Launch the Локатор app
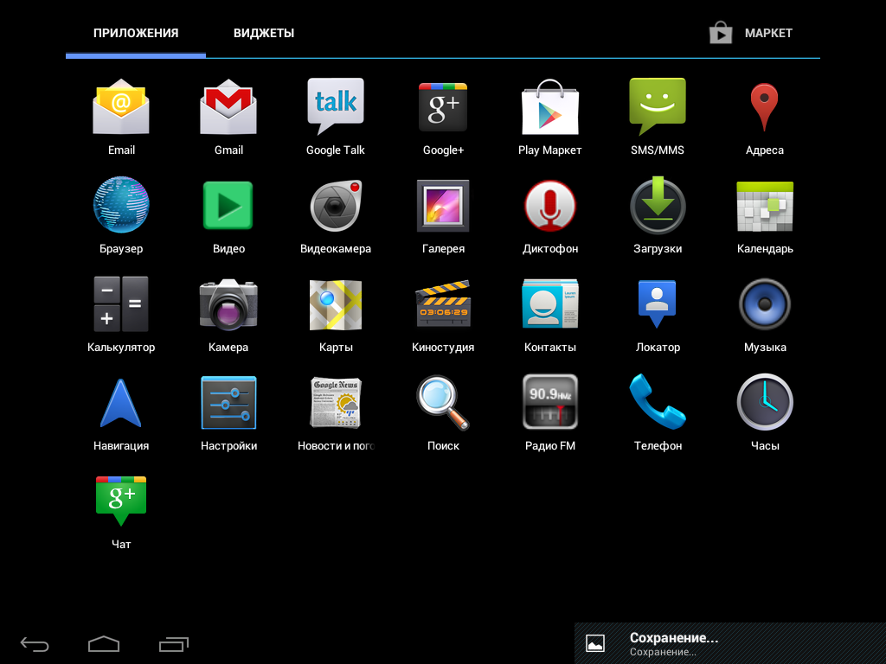886x664 pixels. pos(658,315)
